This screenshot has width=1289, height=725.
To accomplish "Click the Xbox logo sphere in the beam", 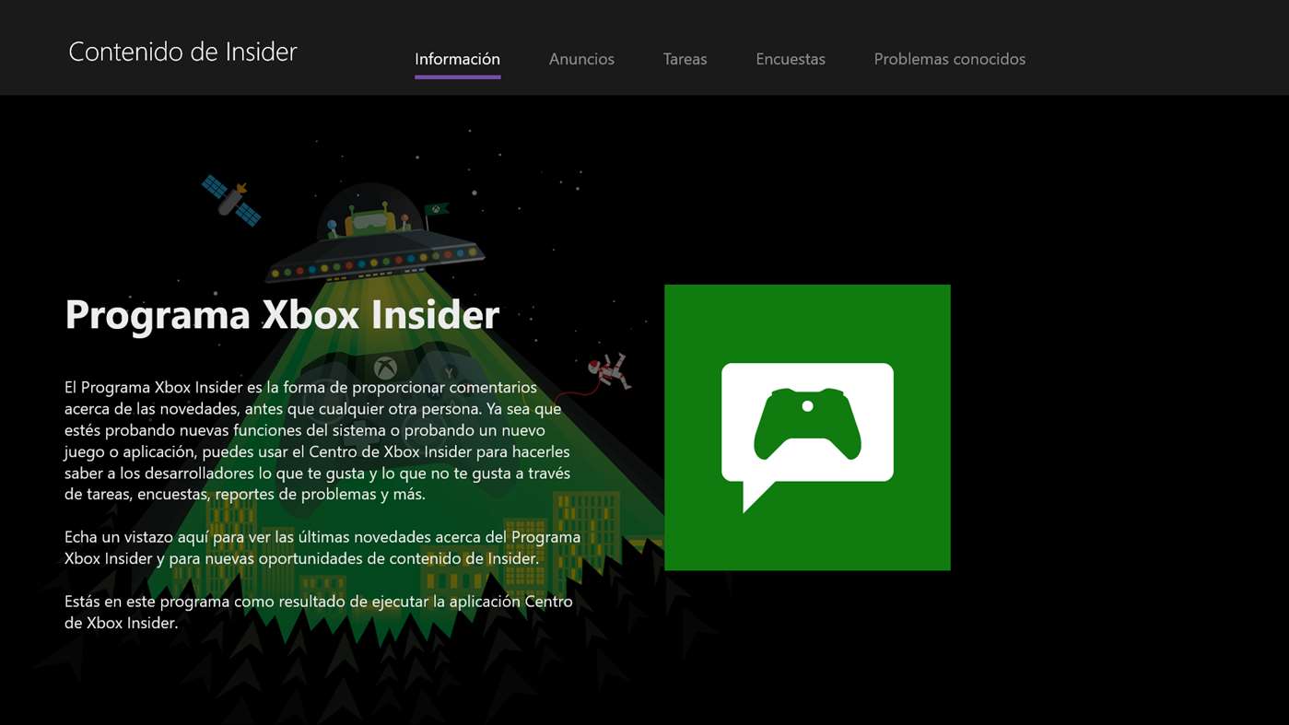I will (385, 368).
